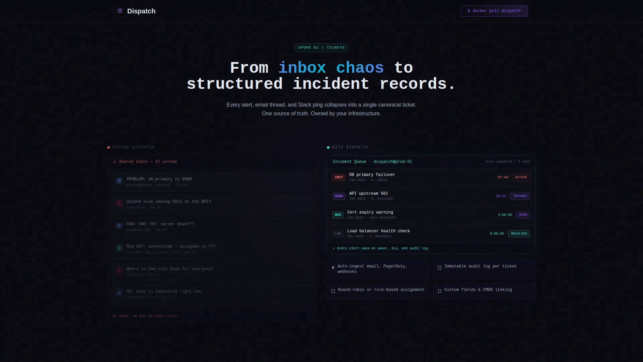Click the Incident Queue header title

(372, 162)
